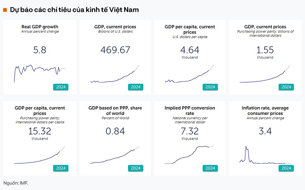Screen dimensions: 305x190
Task: Click the 469.67 GDP value
Action: point(115,50)
